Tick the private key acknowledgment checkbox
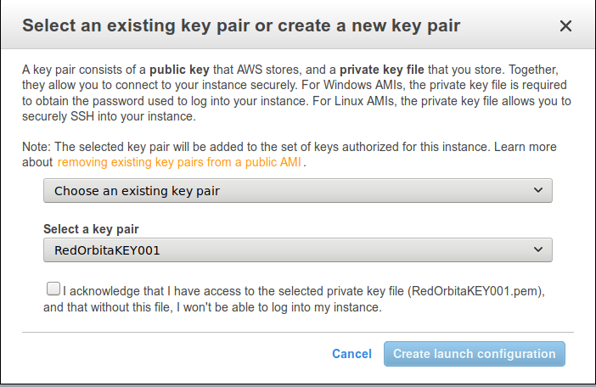 point(53,289)
